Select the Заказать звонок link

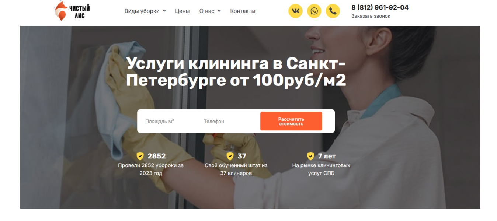coord(371,16)
